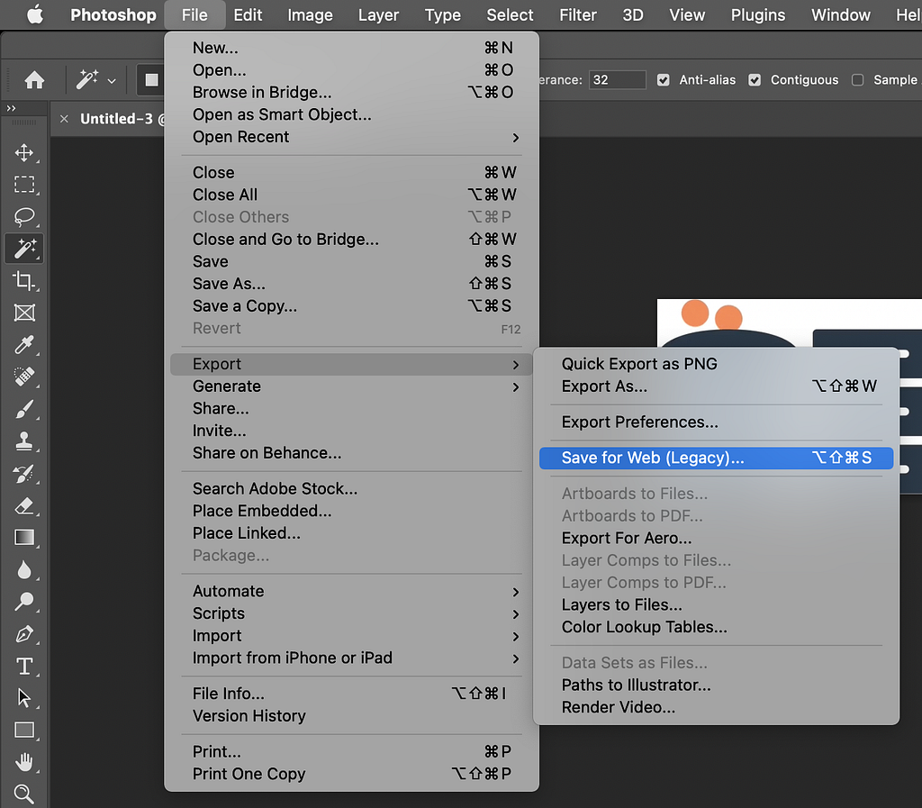Open the Photoshop application menu
Screen dimensions: 922x808
coord(113,14)
